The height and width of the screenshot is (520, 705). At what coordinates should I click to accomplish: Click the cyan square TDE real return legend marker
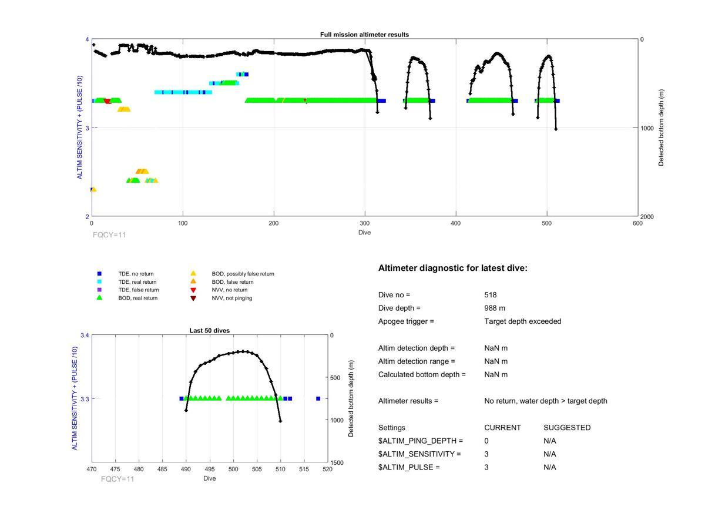(99, 282)
